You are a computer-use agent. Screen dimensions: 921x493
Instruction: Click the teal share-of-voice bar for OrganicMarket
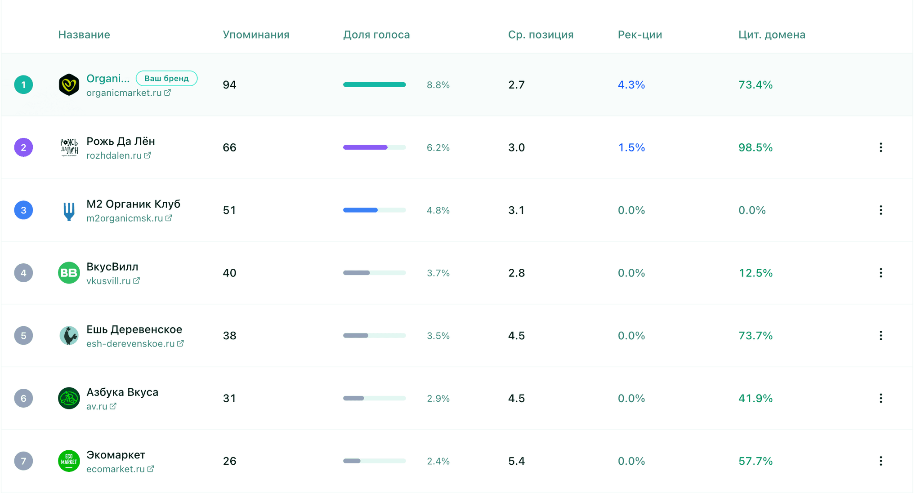[374, 84]
